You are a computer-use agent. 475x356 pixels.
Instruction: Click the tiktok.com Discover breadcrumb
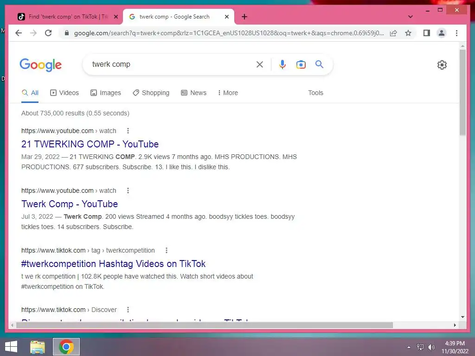[69, 310]
